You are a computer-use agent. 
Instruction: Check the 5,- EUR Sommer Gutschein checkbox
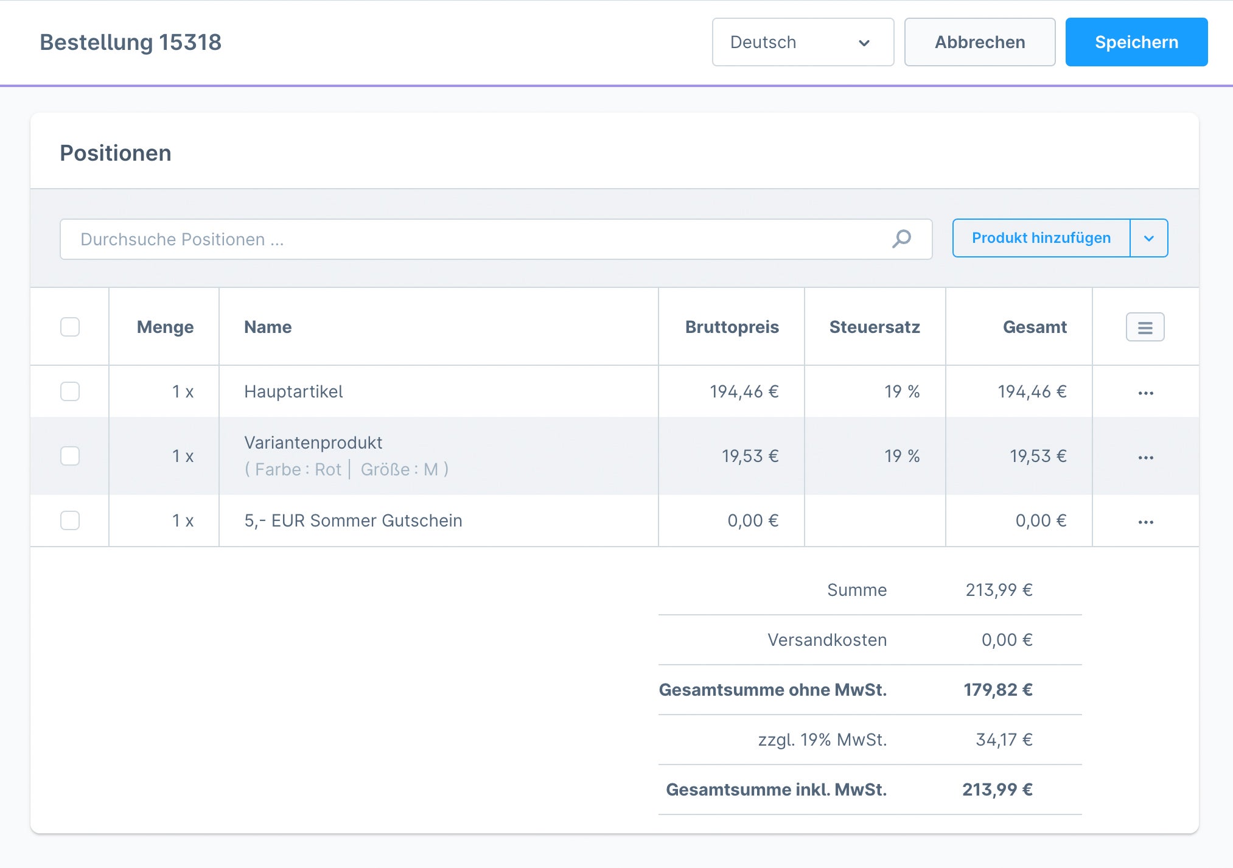70,520
